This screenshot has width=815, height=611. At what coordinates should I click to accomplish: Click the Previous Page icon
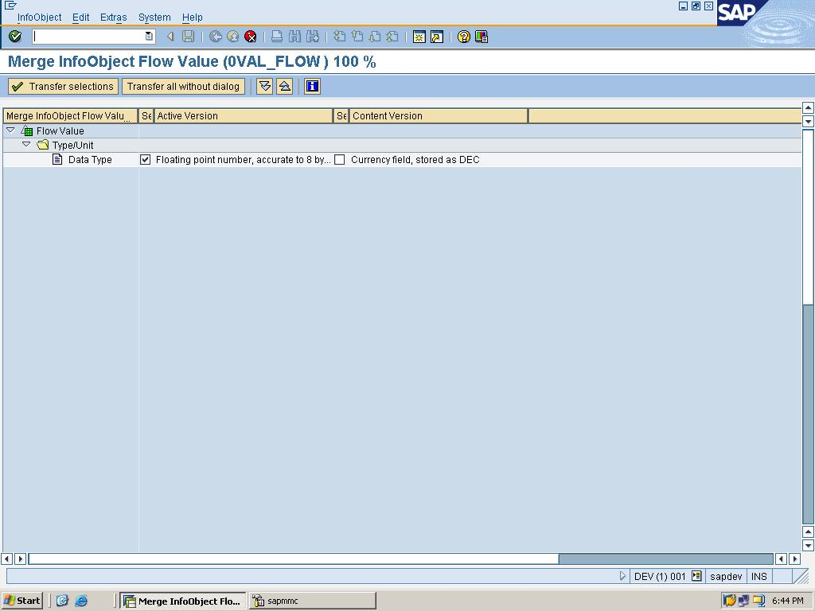pyautogui.click(x=357, y=37)
